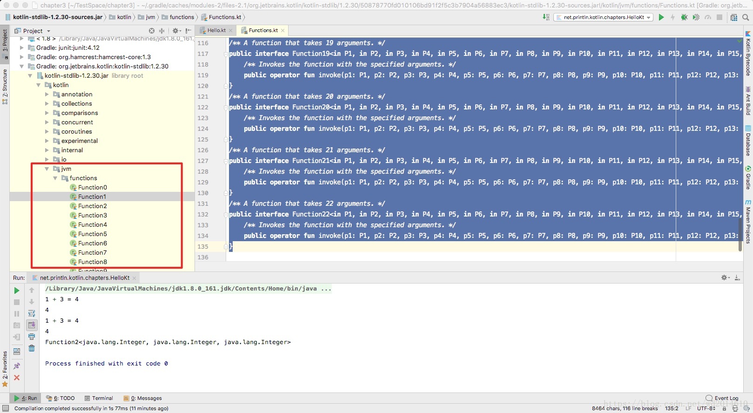Close the Hello.kt editor tab
The width and height of the screenshot is (753, 413).
[230, 31]
